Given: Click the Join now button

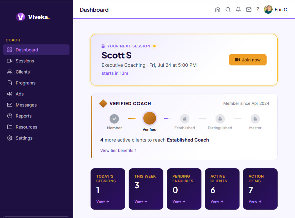Looking at the screenshot, I should click(x=248, y=60).
